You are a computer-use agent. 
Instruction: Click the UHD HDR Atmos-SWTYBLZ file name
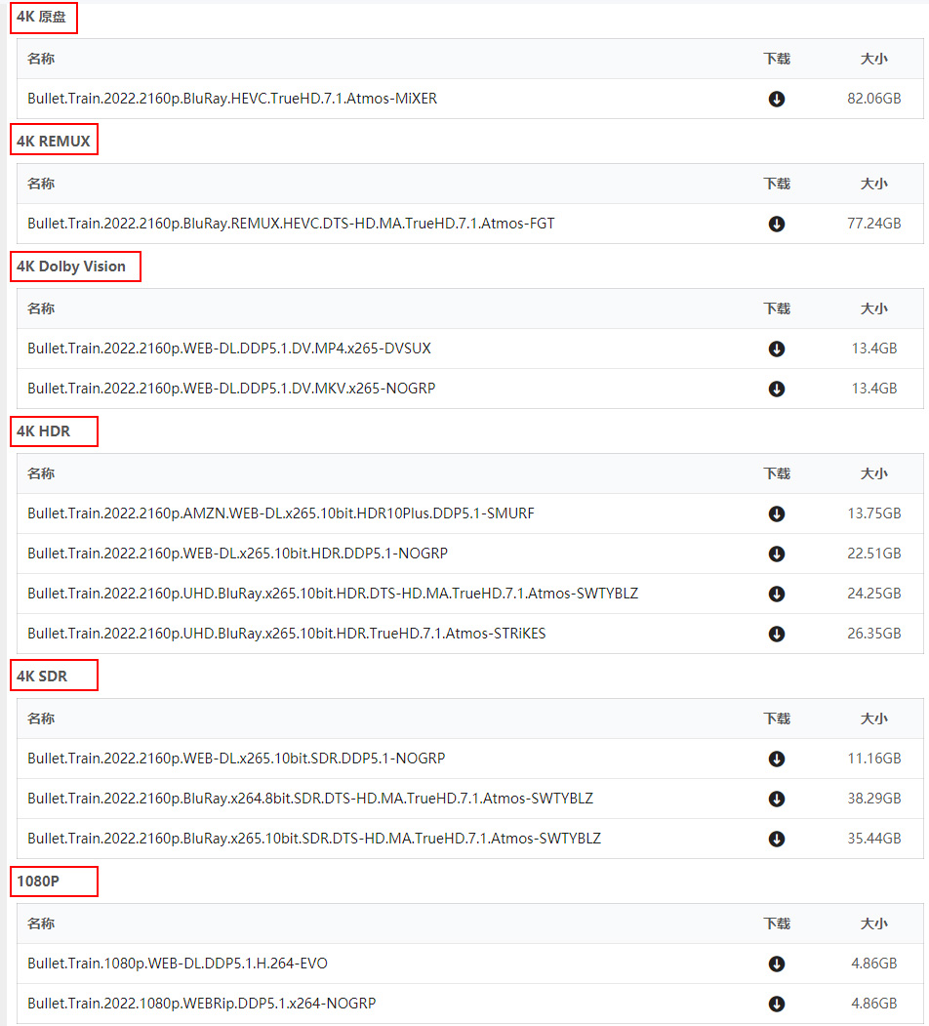(333, 593)
